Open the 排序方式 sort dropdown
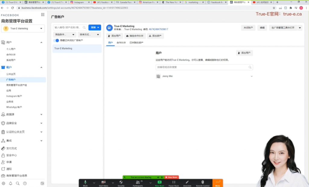The width and height of the screenshot is (309, 187). pyautogui.click(x=89, y=35)
